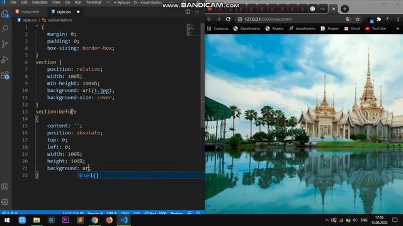Image resolution: width=403 pixels, height=226 pixels.
Task: Open Авиабилеты bookmark with globe icon
Action: click(247, 28)
